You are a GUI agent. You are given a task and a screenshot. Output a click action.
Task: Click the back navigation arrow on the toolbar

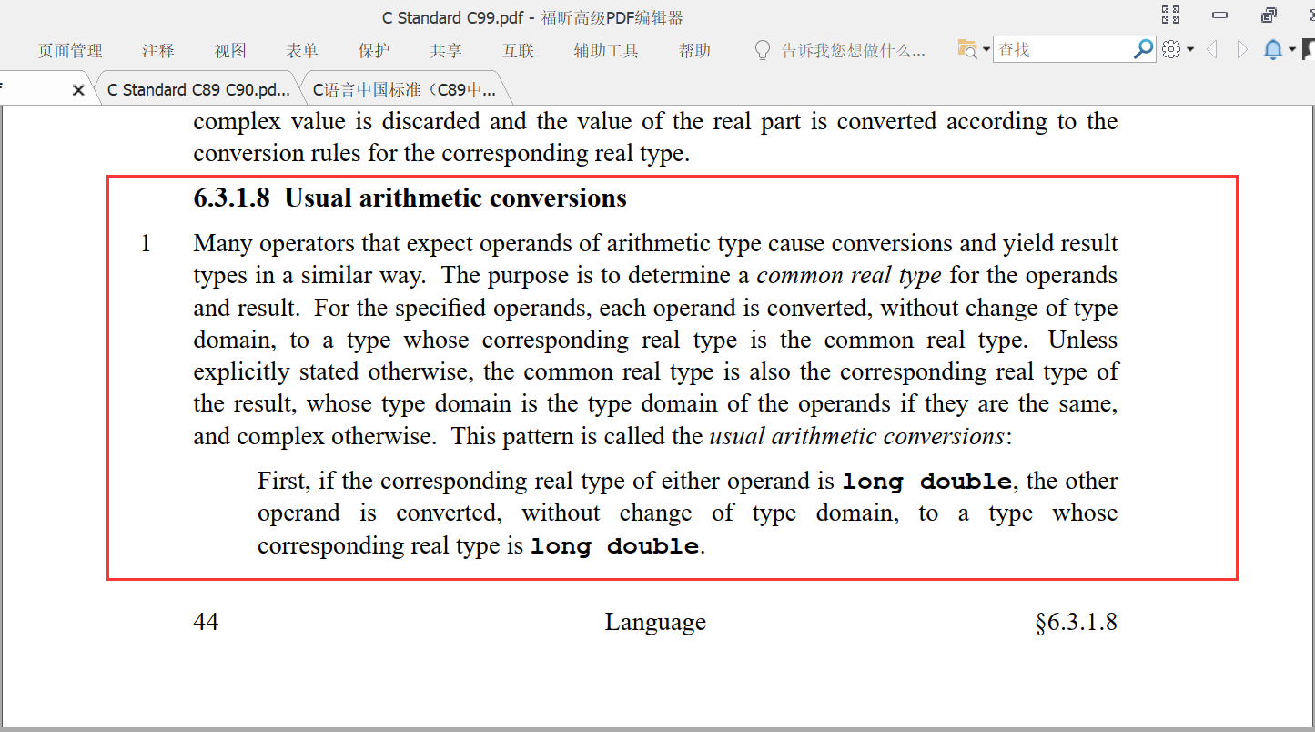1211,49
